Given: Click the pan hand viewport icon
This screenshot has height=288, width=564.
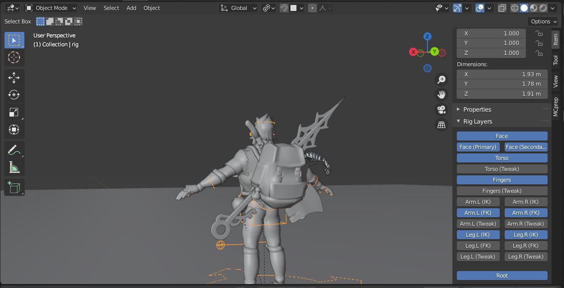Looking at the screenshot, I should [441, 95].
